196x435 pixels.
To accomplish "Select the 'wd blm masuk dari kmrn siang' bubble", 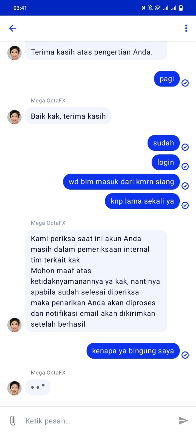I will pyautogui.click(x=122, y=182).
